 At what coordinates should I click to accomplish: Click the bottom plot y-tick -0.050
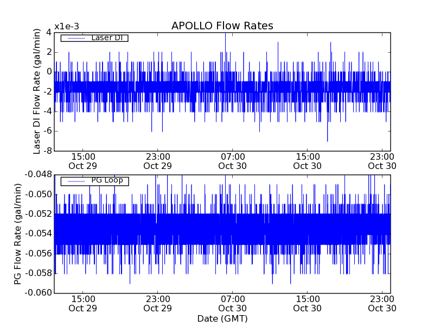(39, 195)
